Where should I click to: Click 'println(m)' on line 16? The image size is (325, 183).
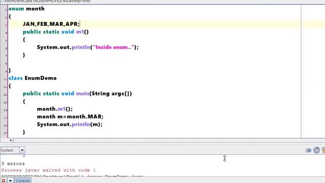click(86, 125)
